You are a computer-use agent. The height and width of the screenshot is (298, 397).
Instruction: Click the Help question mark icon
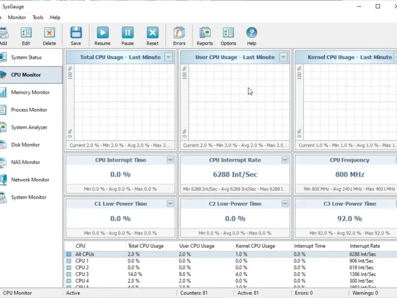point(252,33)
